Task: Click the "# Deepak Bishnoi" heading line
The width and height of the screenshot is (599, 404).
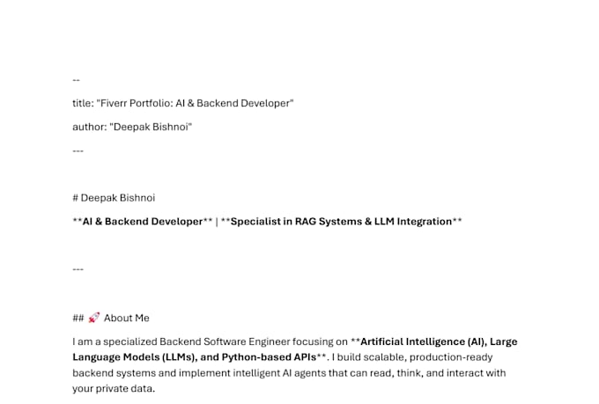Action: [x=114, y=198]
